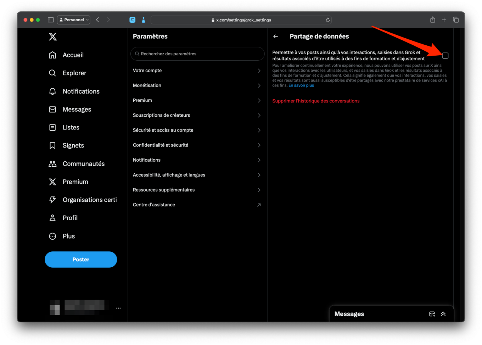Expand Accessibilité, affichage et langues chevron
Image resolution: width=482 pixels, height=345 pixels.
(x=259, y=175)
